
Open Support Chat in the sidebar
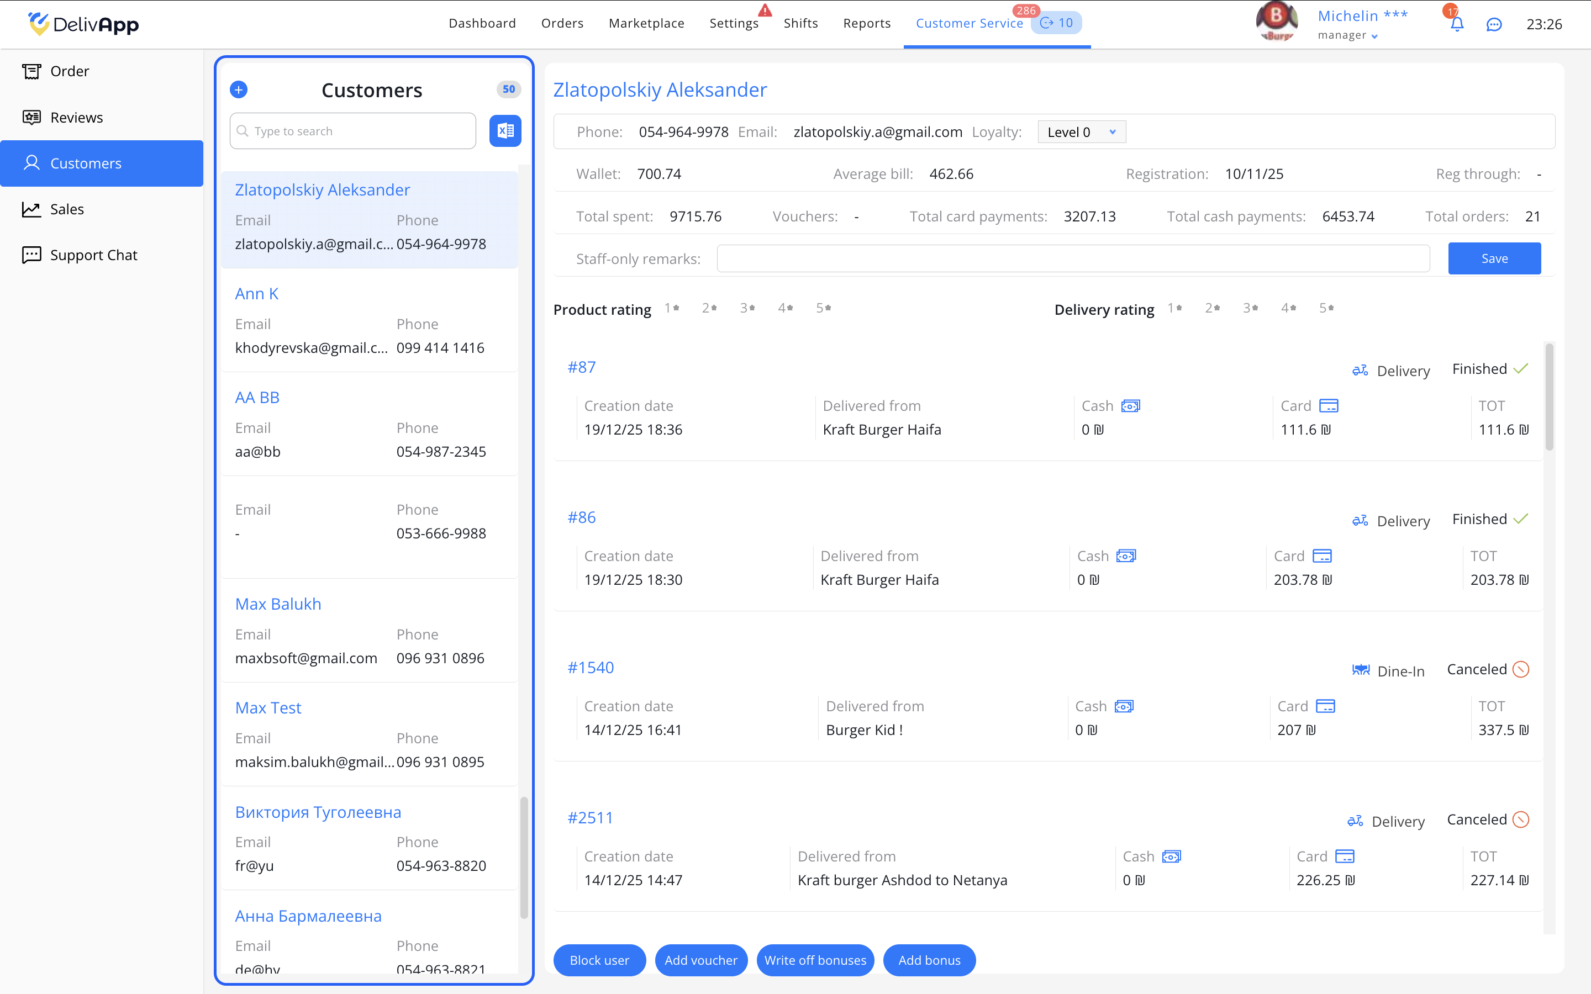(x=93, y=255)
